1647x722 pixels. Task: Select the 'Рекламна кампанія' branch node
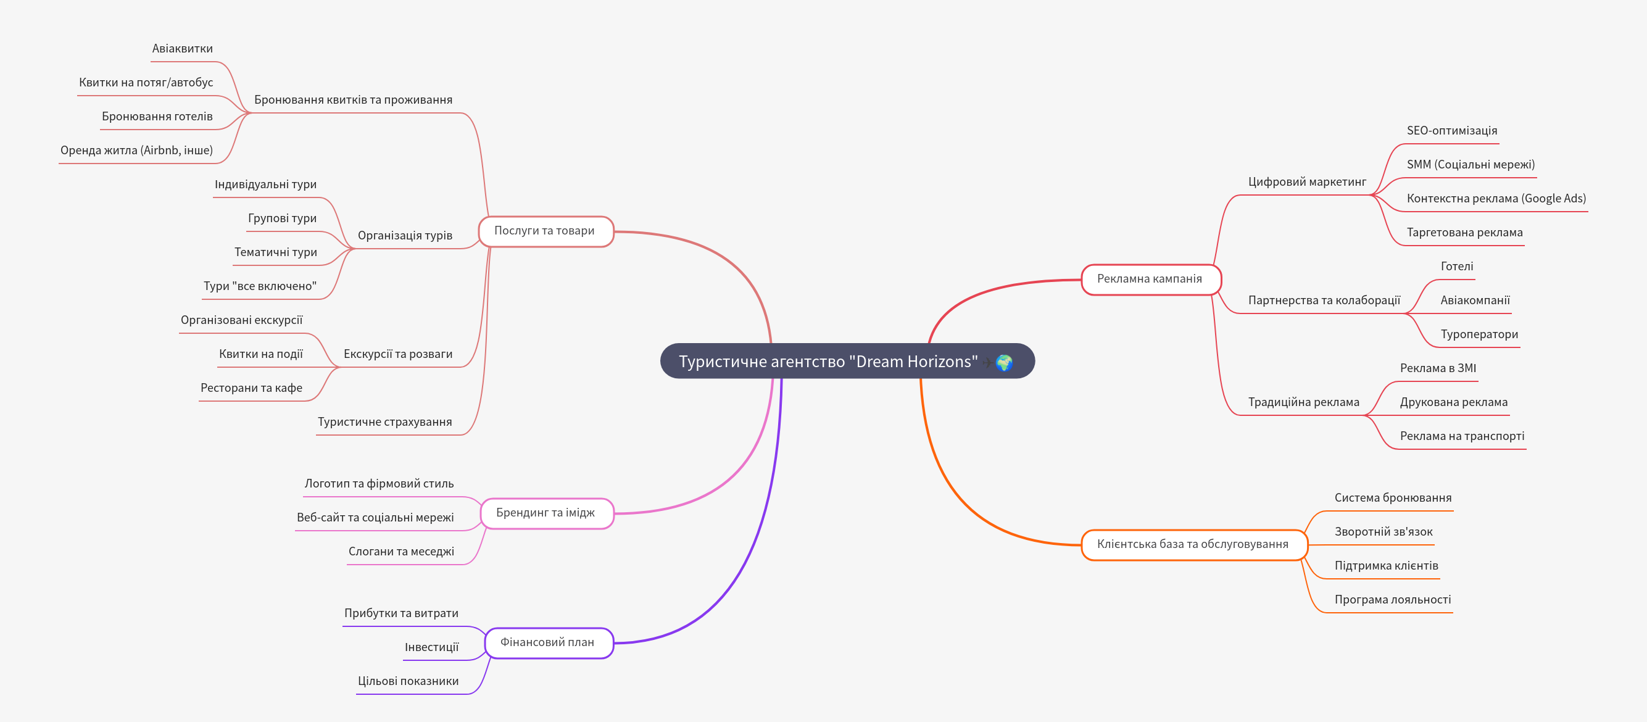tap(1150, 279)
